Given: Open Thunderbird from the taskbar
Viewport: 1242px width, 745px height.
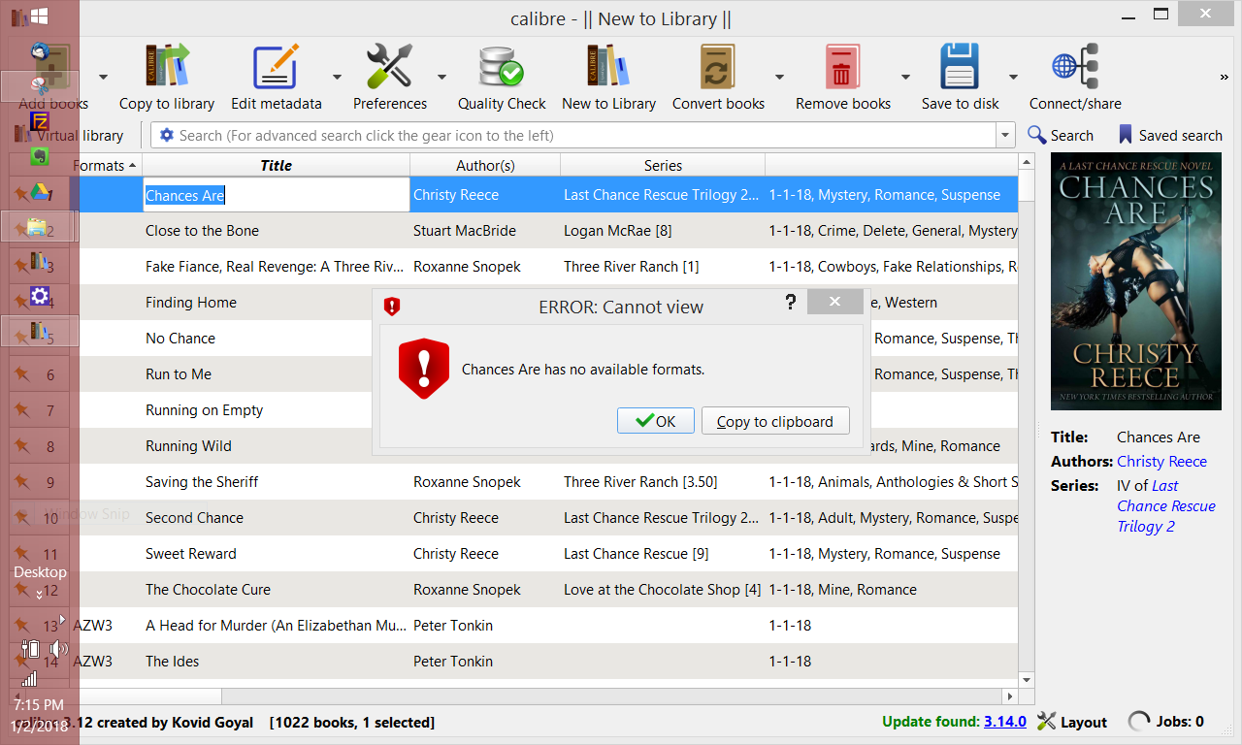Looking at the screenshot, I should pyautogui.click(x=39, y=51).
